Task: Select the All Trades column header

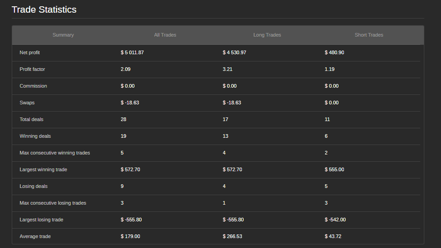Action: [165, 35]
